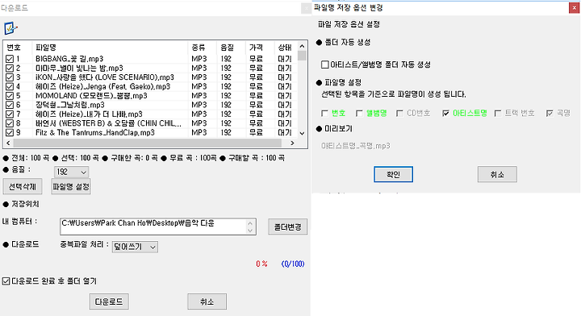Check the 번호 filename option
Viewport: 581px width, 316px height.
click(x=325, y=113)
